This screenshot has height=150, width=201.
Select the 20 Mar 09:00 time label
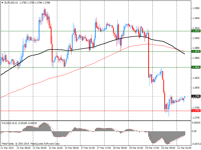click(168, 148)
